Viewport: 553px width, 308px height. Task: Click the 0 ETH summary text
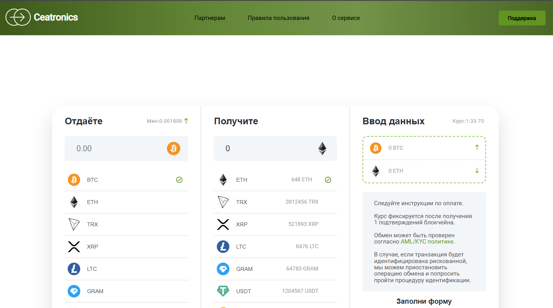[396, 171]
